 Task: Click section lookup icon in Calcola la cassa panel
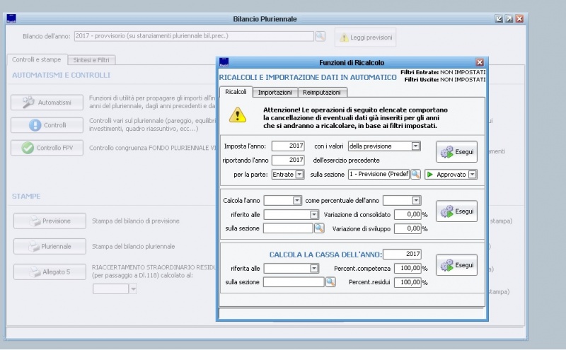coord(330,282)
